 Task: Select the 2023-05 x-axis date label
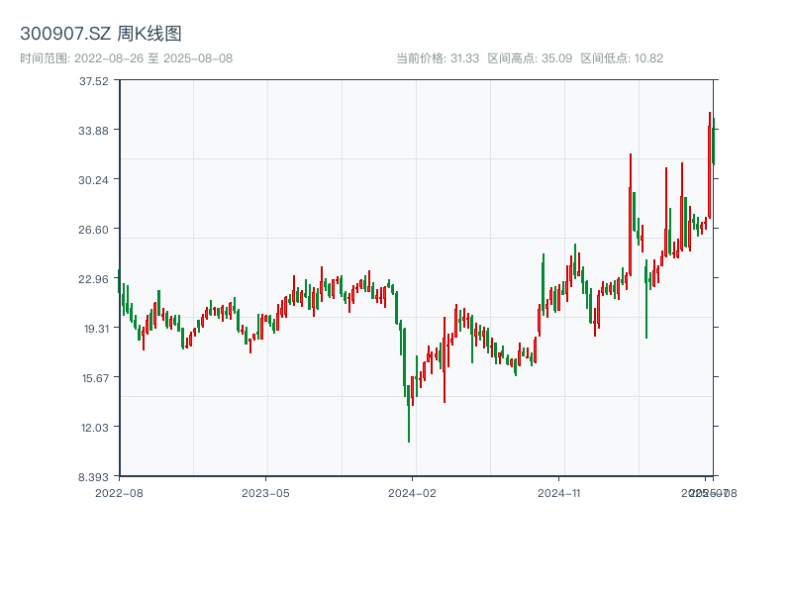pos(265,492)
